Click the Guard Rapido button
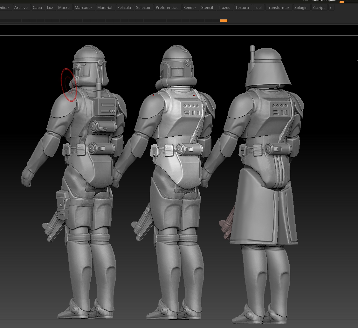This screenshot has height=328, width=358. 324,1
